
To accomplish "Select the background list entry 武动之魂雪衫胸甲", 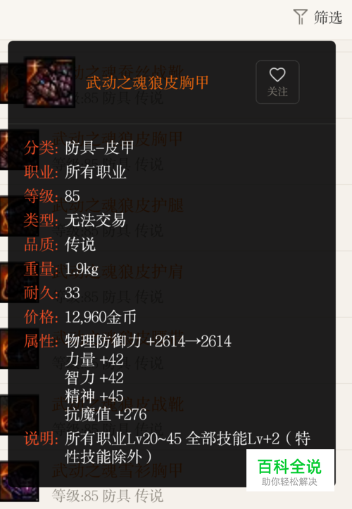I will tap(118, 470).
